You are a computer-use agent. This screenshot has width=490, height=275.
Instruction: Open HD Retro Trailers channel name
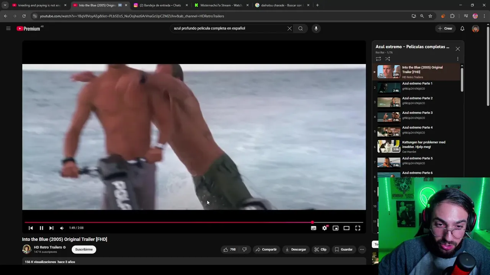[x=48, y=247]
